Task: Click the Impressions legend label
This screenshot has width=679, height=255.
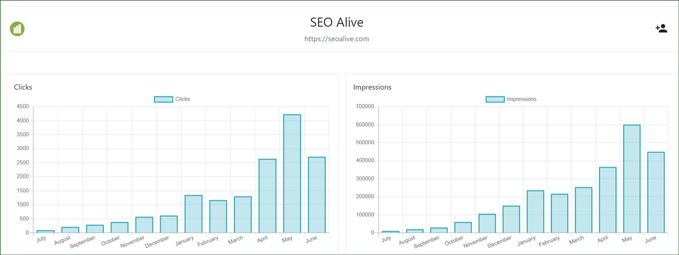Action: 522,99
